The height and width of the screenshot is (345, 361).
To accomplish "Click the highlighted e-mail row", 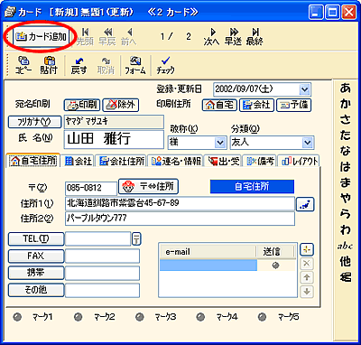I will pyautogui.click(x=208, y=266).
